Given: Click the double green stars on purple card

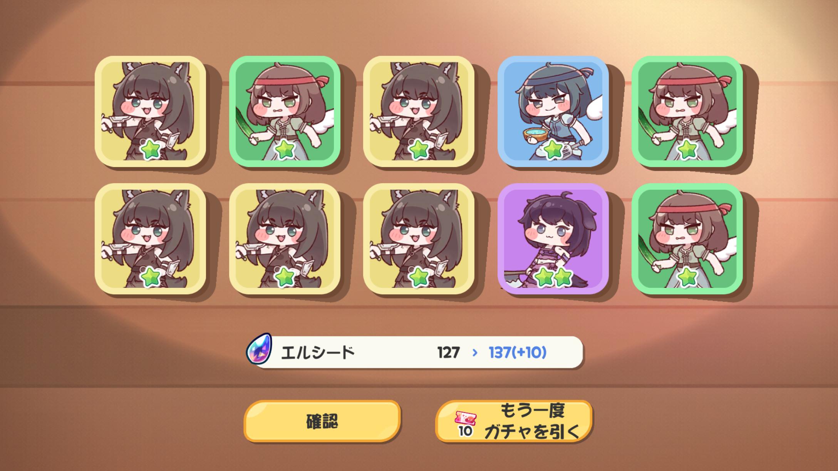Looking at the screenshot, I should (x=553, y=277).
